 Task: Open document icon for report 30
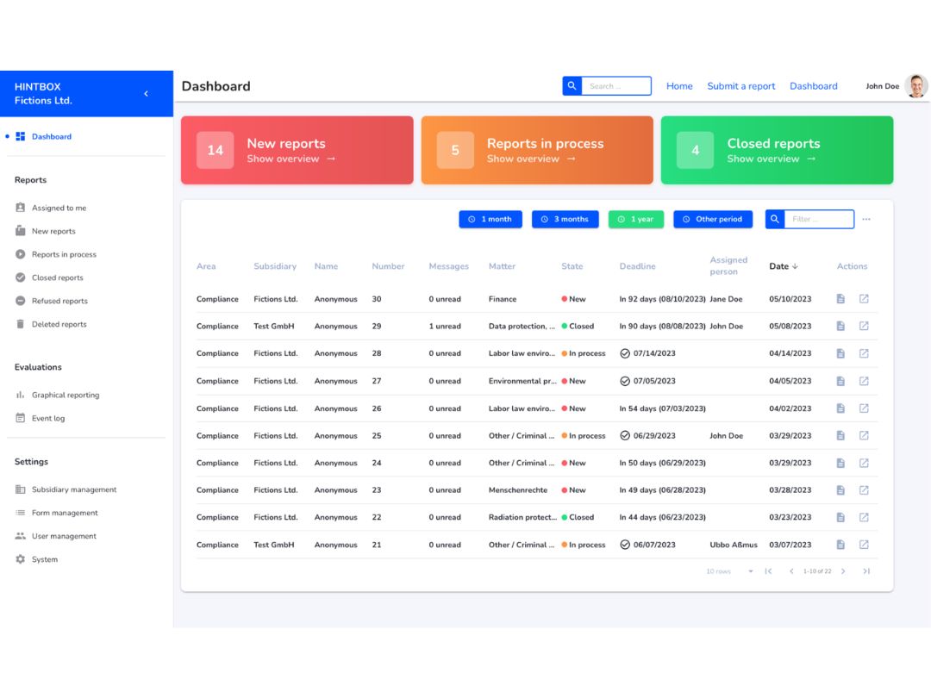[840, 298]
